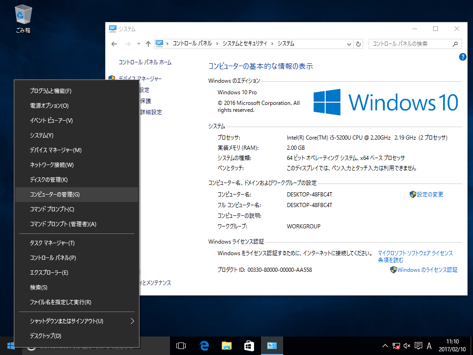Launch Microsoft Edge from taskbar
This screenshot has width=473, height=355.
click(204, 346)
